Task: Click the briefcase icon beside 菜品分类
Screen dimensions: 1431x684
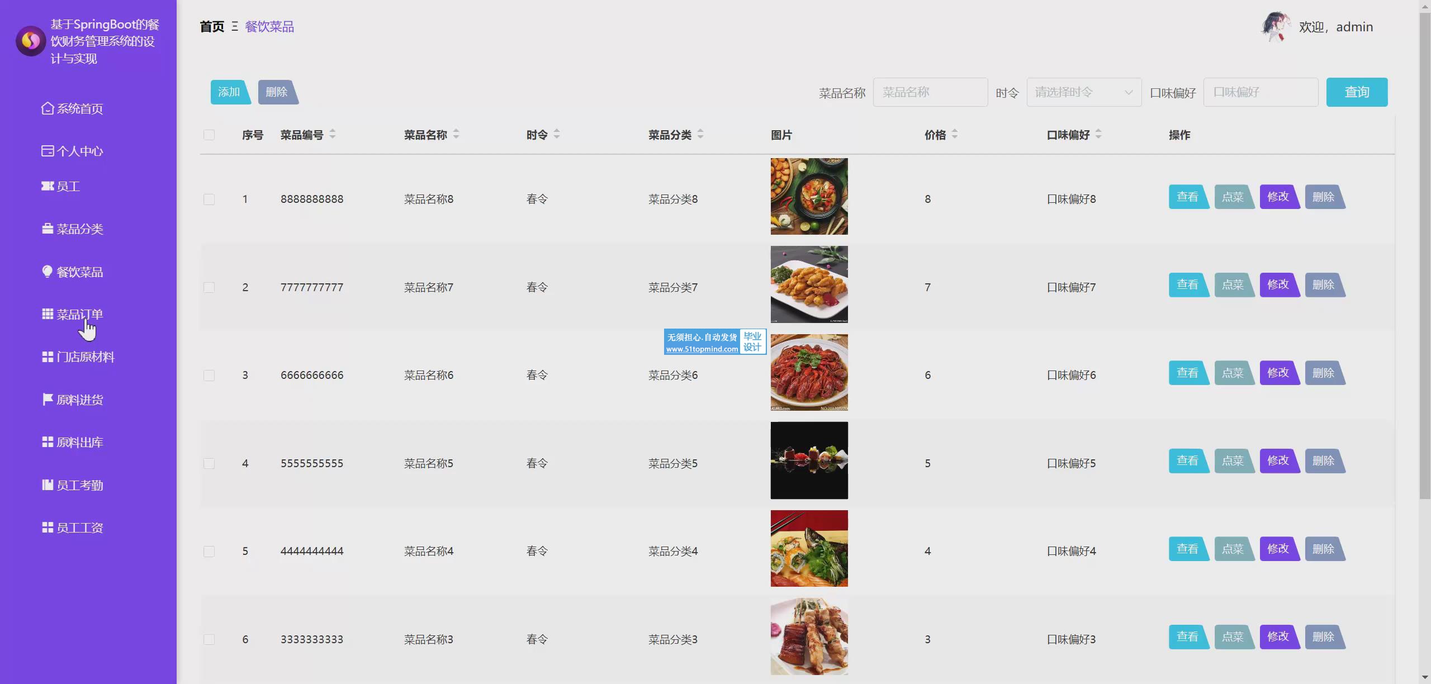Action: tap(48, 229)
